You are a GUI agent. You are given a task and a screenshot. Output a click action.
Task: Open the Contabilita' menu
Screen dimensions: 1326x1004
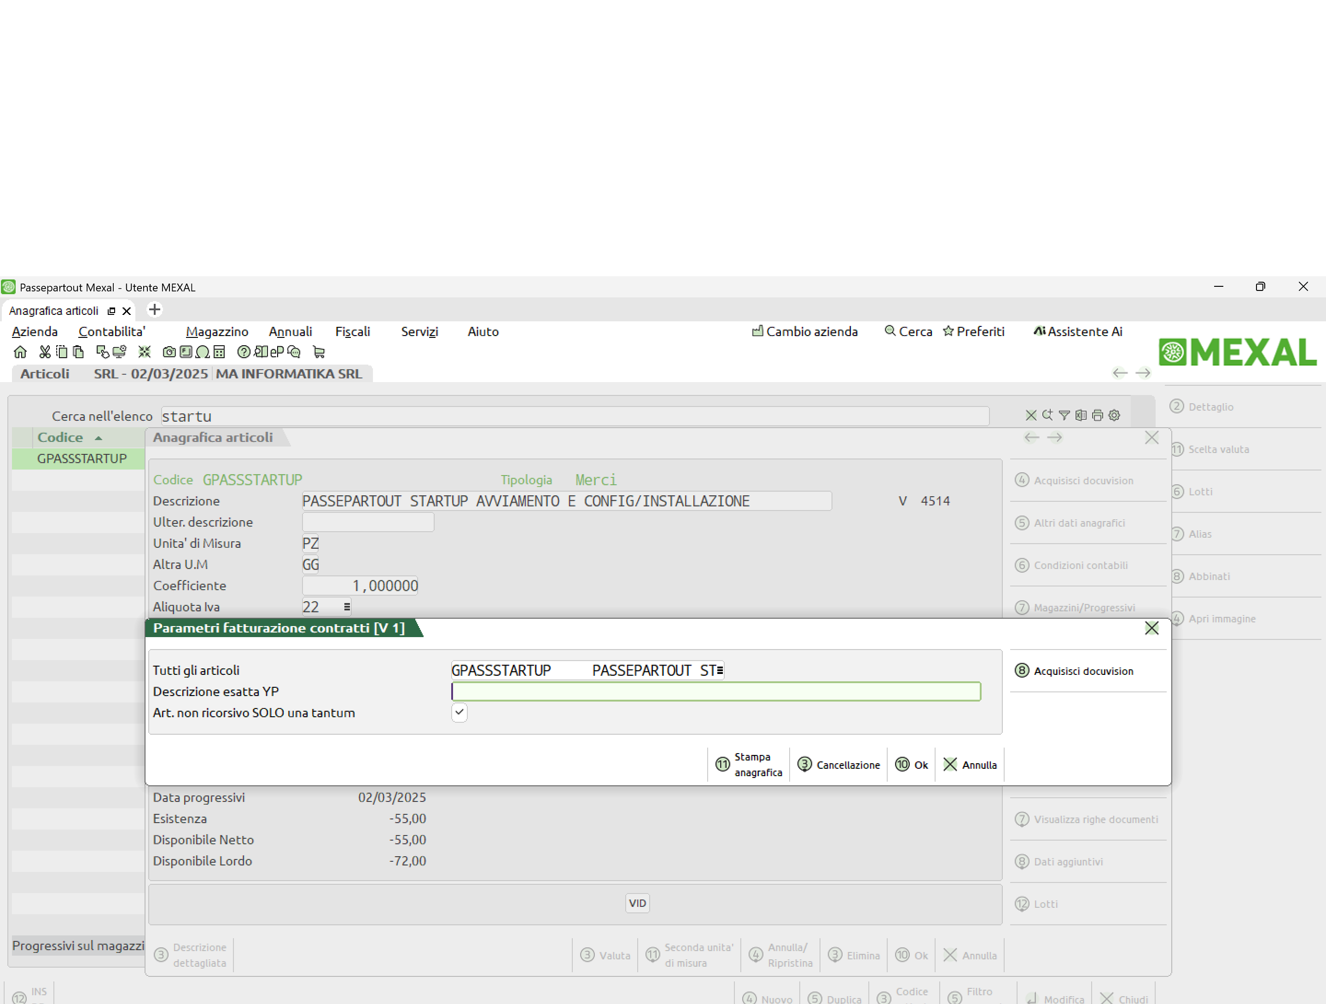[111, 331]
